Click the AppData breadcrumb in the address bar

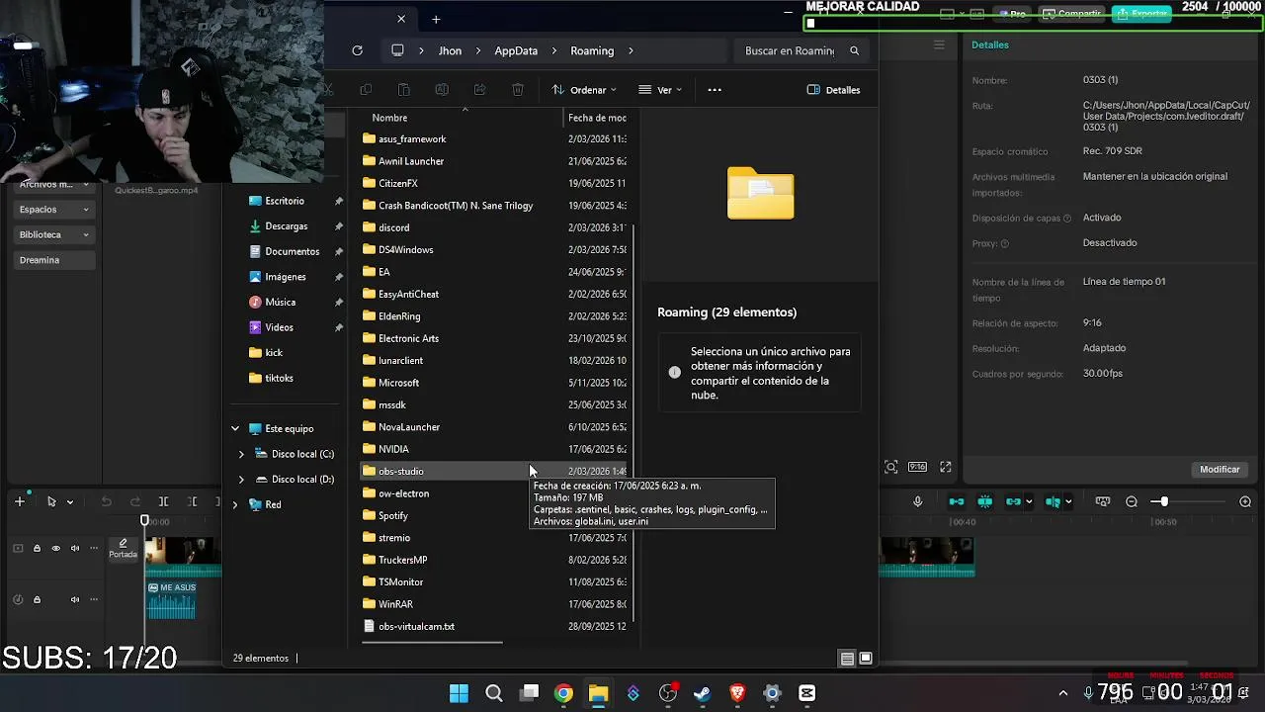[516, 50]
